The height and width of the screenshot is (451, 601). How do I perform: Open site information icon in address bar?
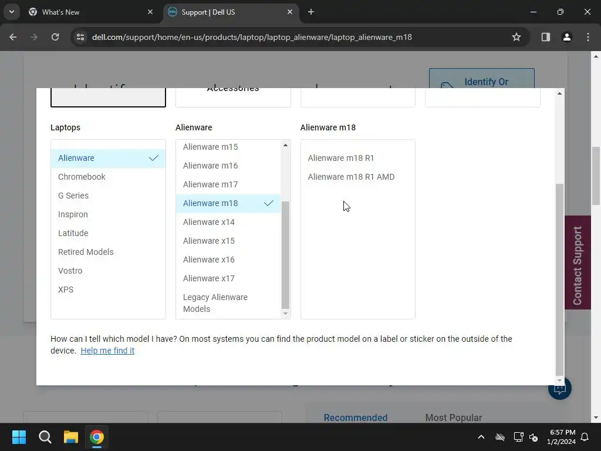80,37
